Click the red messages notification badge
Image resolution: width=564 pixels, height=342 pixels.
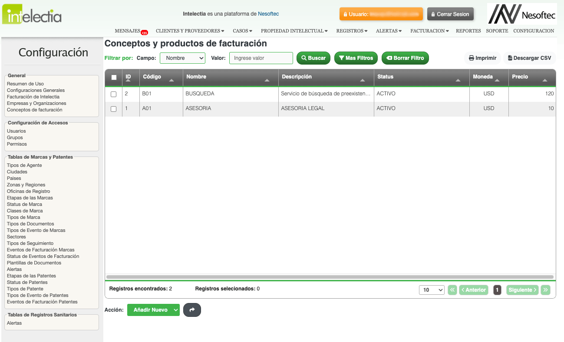click(144, 33)
